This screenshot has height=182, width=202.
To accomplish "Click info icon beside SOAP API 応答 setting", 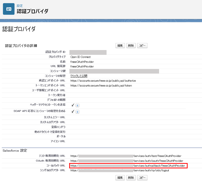I will (x=78, y=111).
